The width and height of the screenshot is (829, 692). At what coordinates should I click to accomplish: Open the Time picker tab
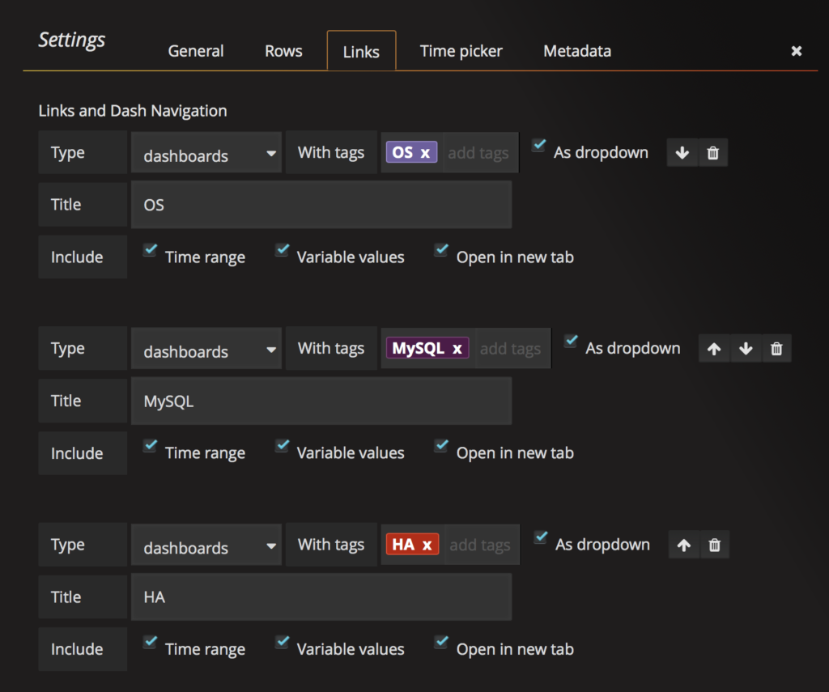461,50
